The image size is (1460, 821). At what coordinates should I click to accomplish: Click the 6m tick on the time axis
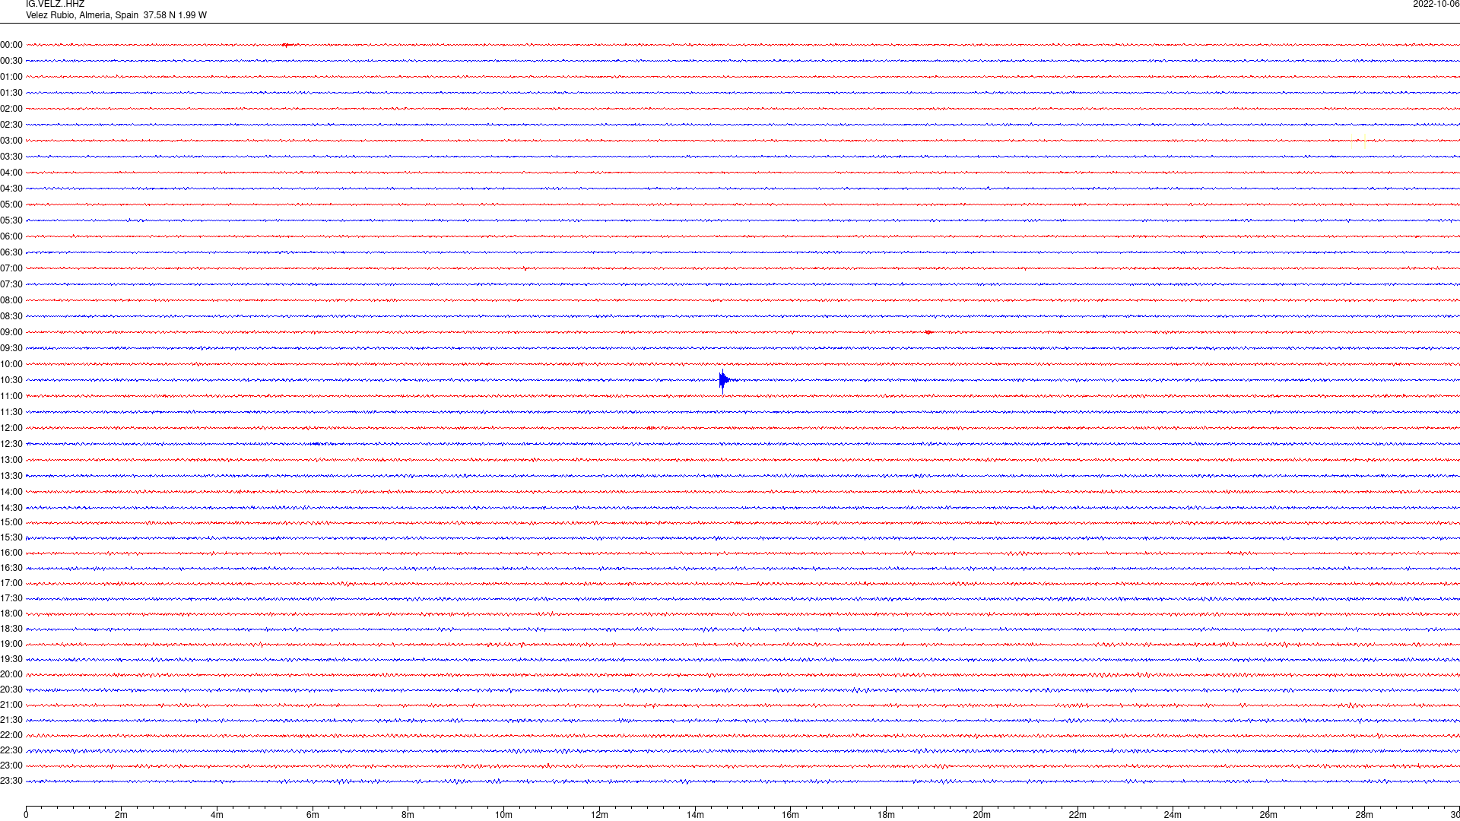[x=313, y=814]
